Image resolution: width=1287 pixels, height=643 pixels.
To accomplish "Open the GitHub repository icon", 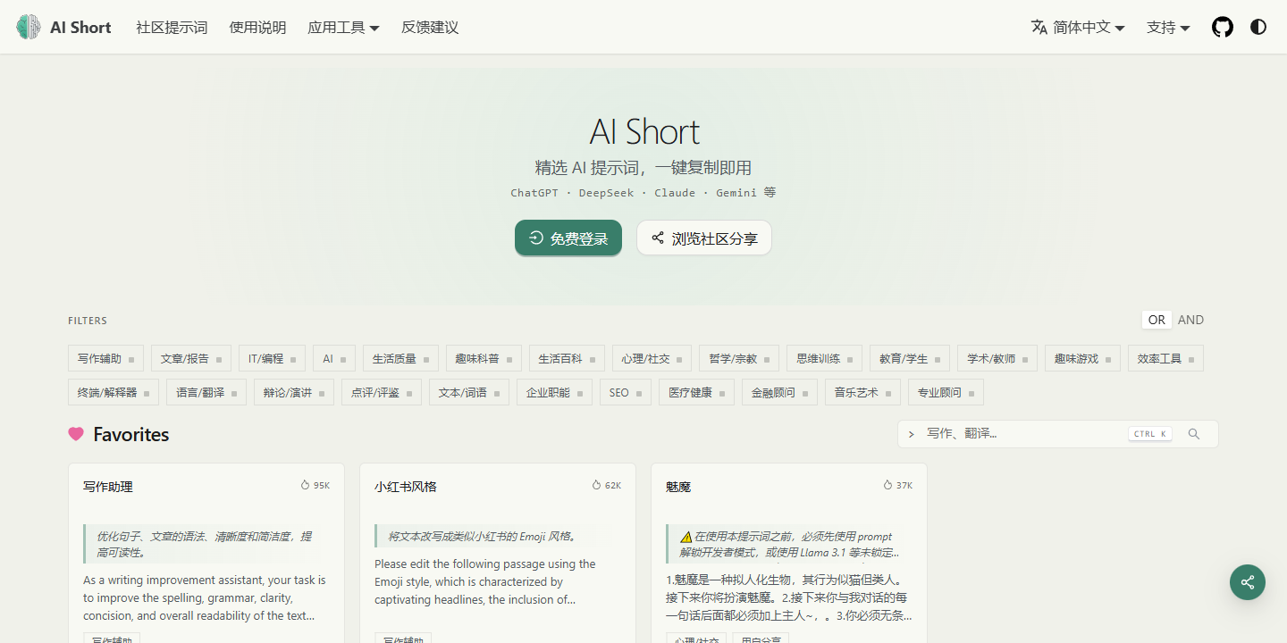I will 1223,27.
